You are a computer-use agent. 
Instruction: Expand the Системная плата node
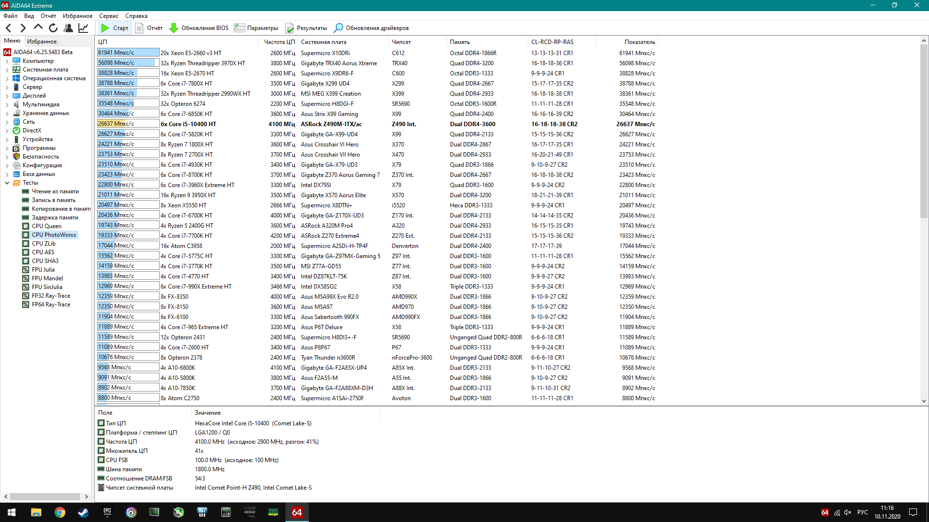coord(7,70)
